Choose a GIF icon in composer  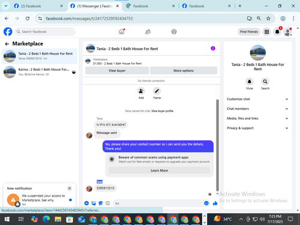coord(107,203)
